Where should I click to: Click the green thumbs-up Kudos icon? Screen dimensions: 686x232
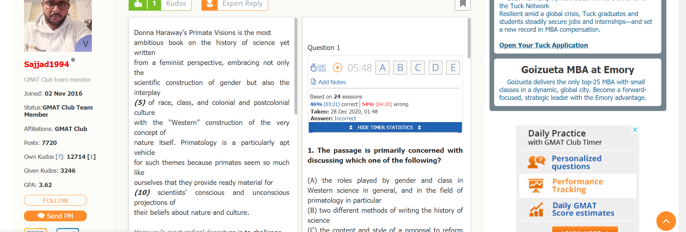coord(138,4)
